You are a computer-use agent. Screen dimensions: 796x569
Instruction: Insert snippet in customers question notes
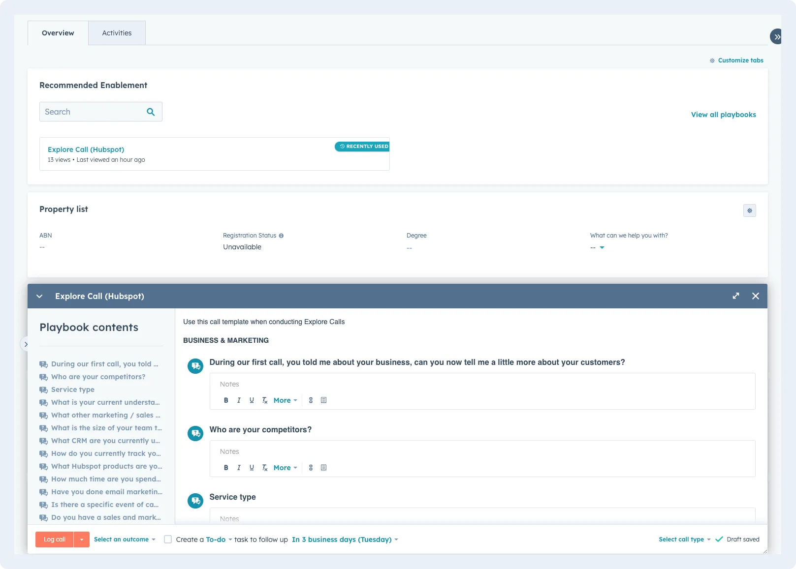323,400
